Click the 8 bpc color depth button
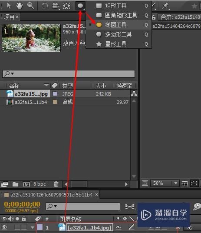 click(x=40, y=184)
